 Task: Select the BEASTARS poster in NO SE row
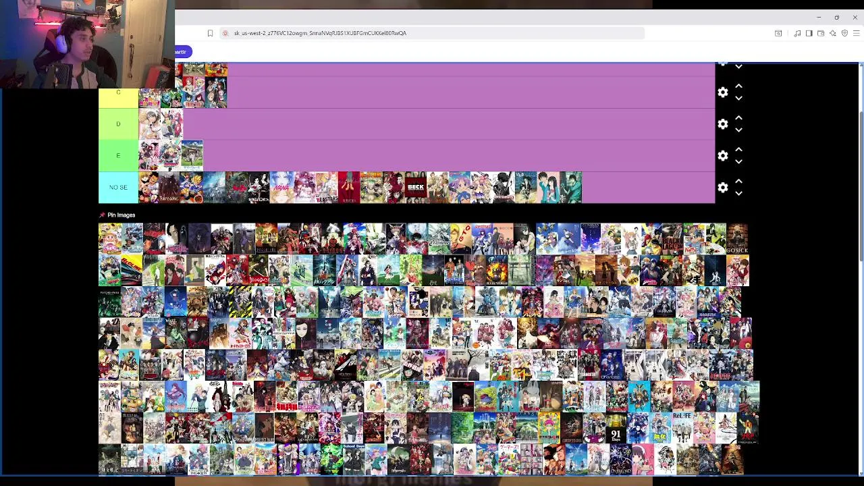(327, 188)
